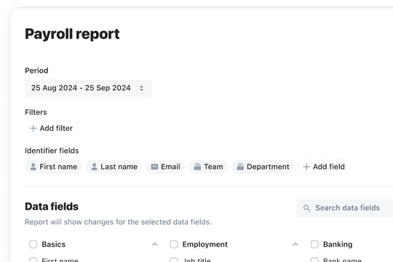Toggle the Banking group checkbox
393x262 pixels.
314,245
